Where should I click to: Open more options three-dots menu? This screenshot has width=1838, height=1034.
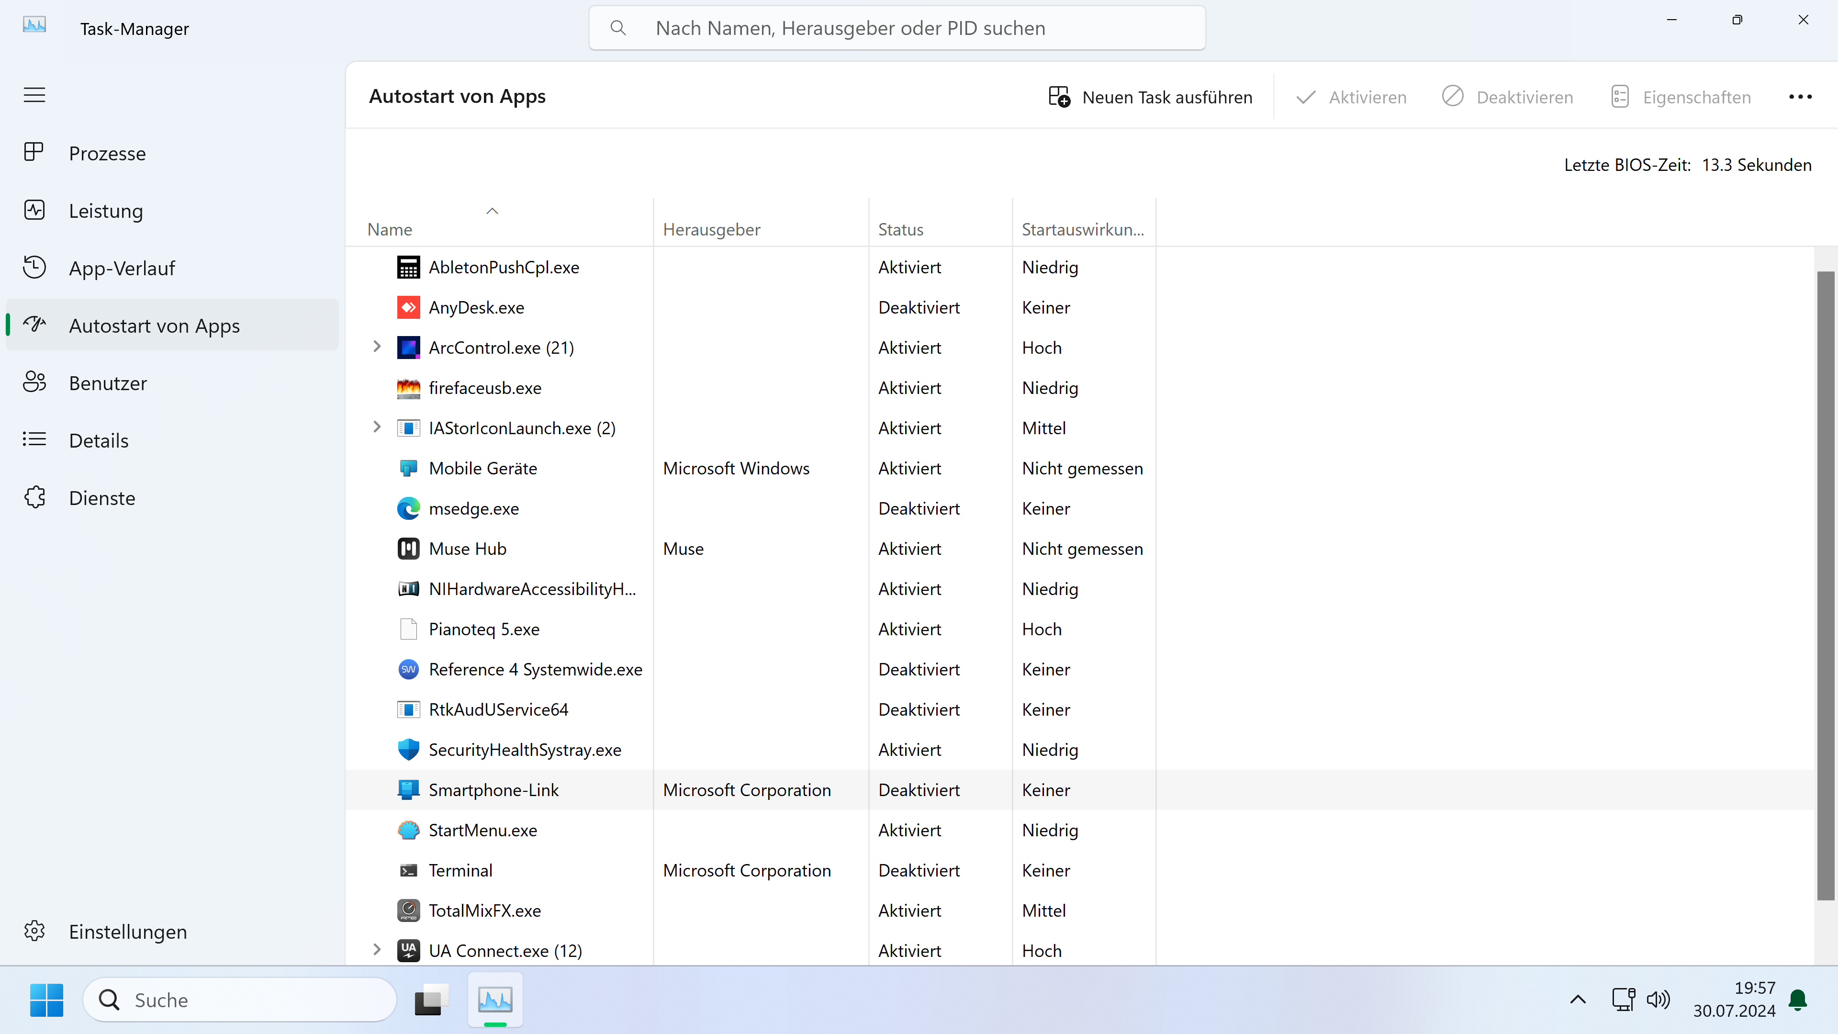tap(1800, 97)
